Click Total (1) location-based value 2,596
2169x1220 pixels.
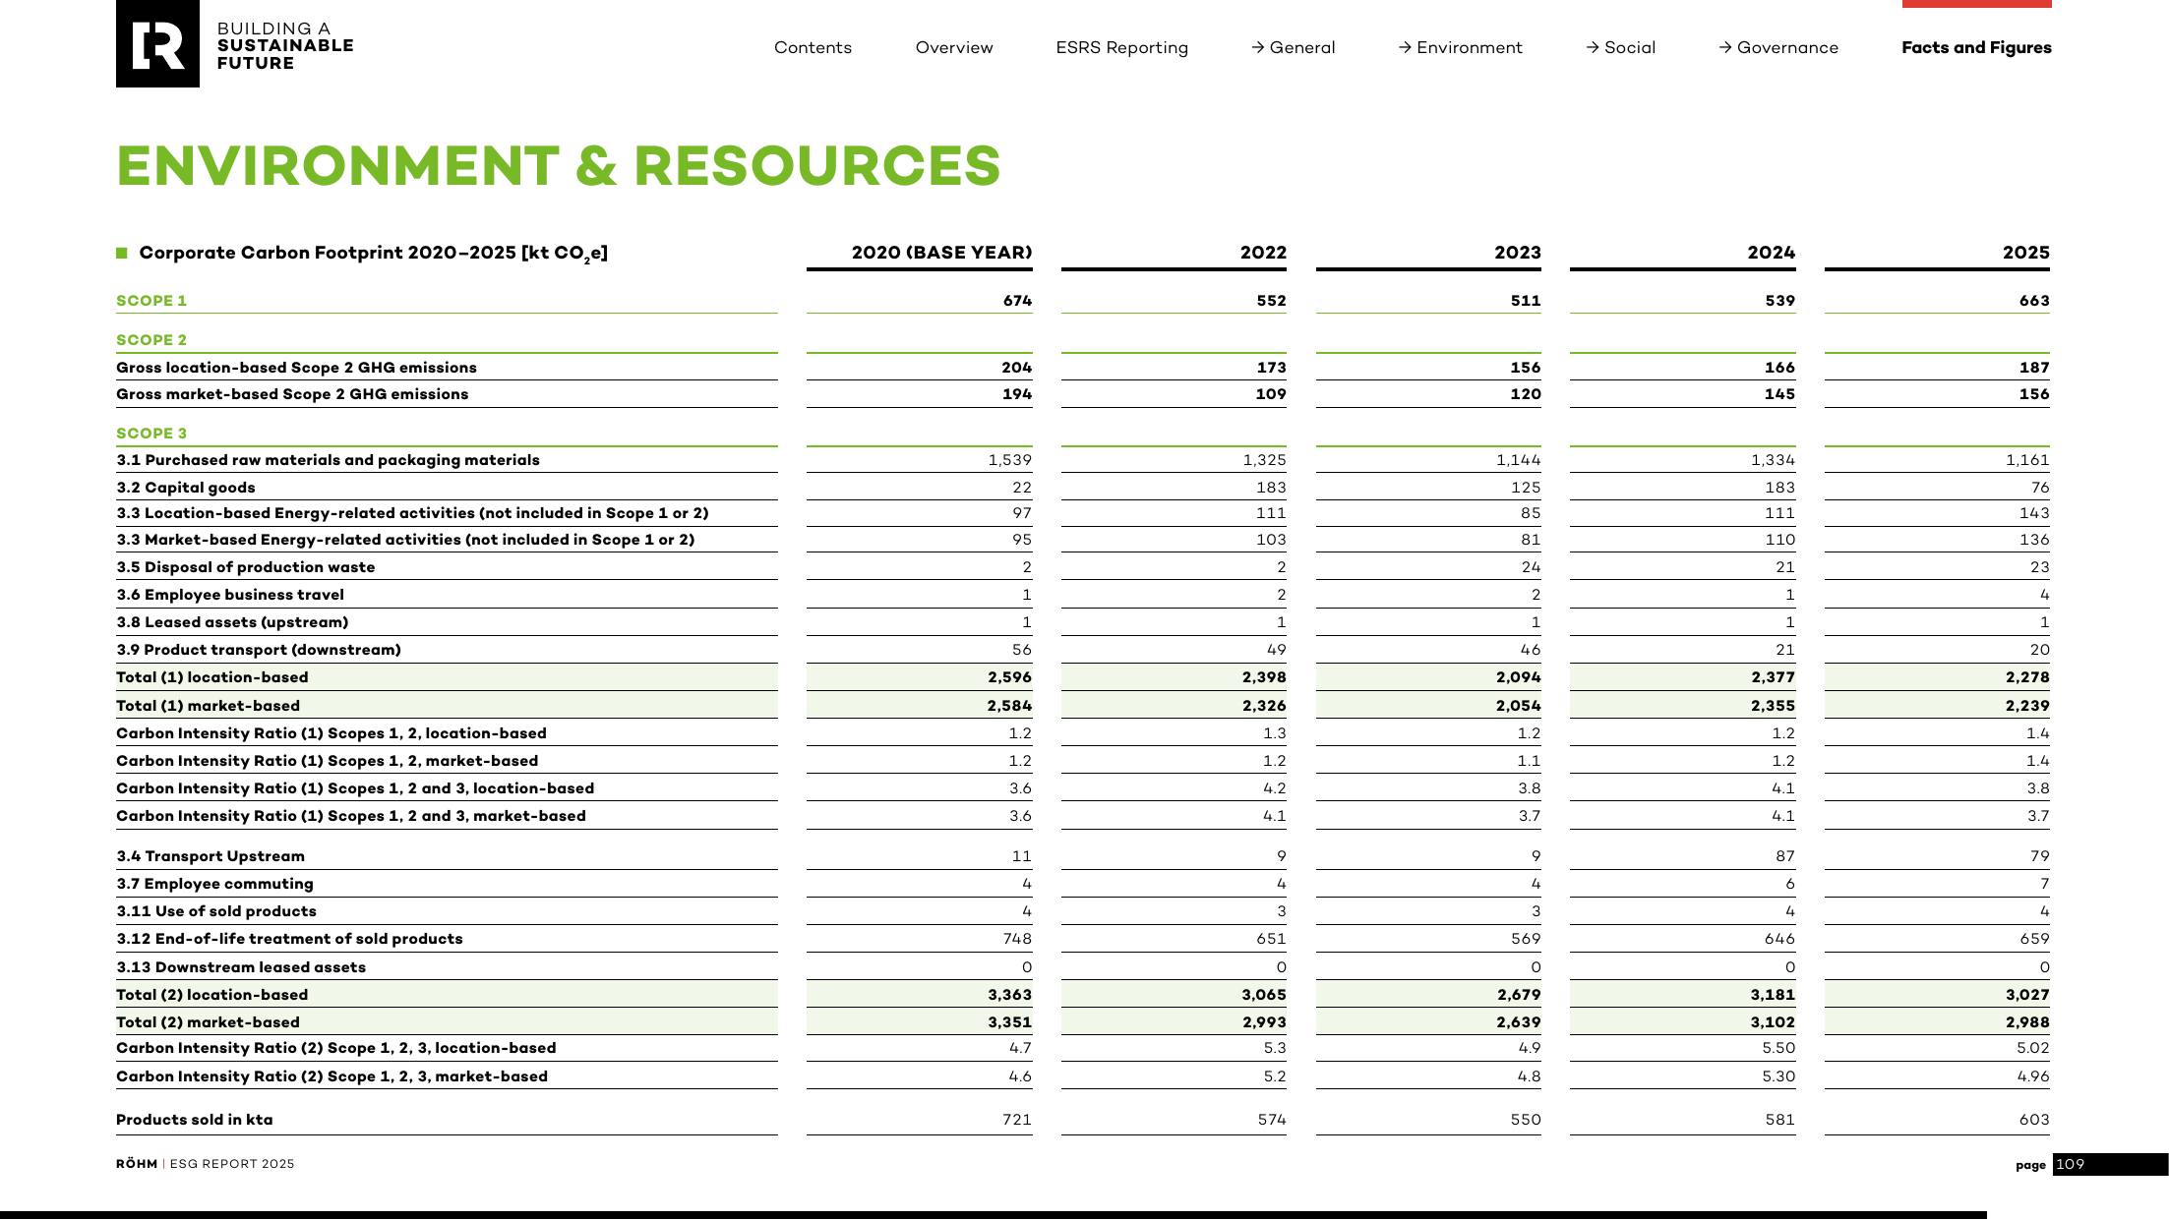point(1009,677)
